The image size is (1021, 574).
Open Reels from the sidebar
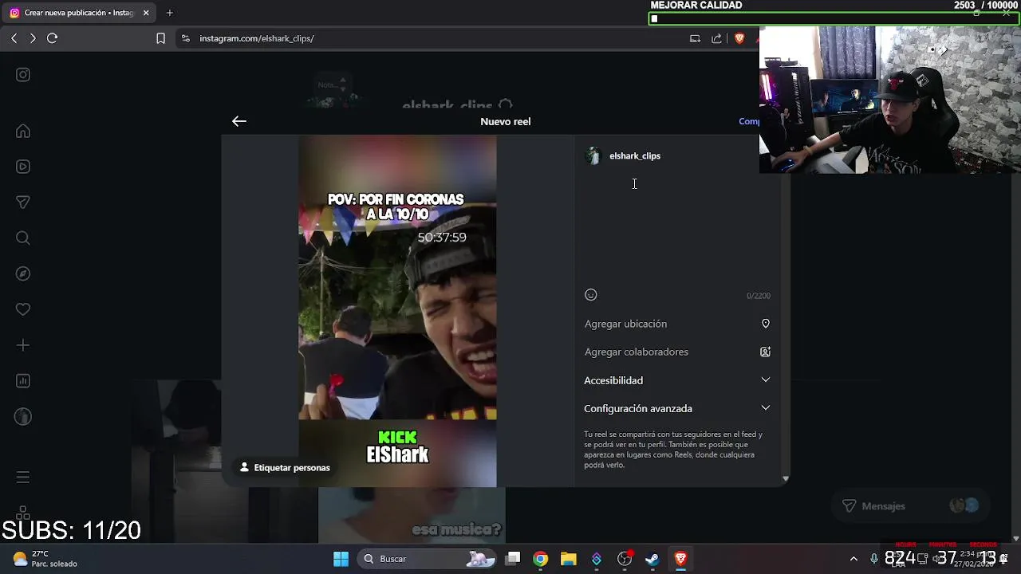(x=23, y=167)
